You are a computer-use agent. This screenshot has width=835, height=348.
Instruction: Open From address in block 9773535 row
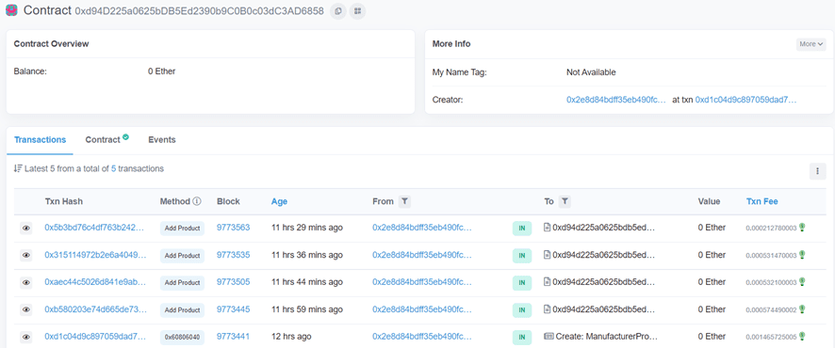coord(422,255)
